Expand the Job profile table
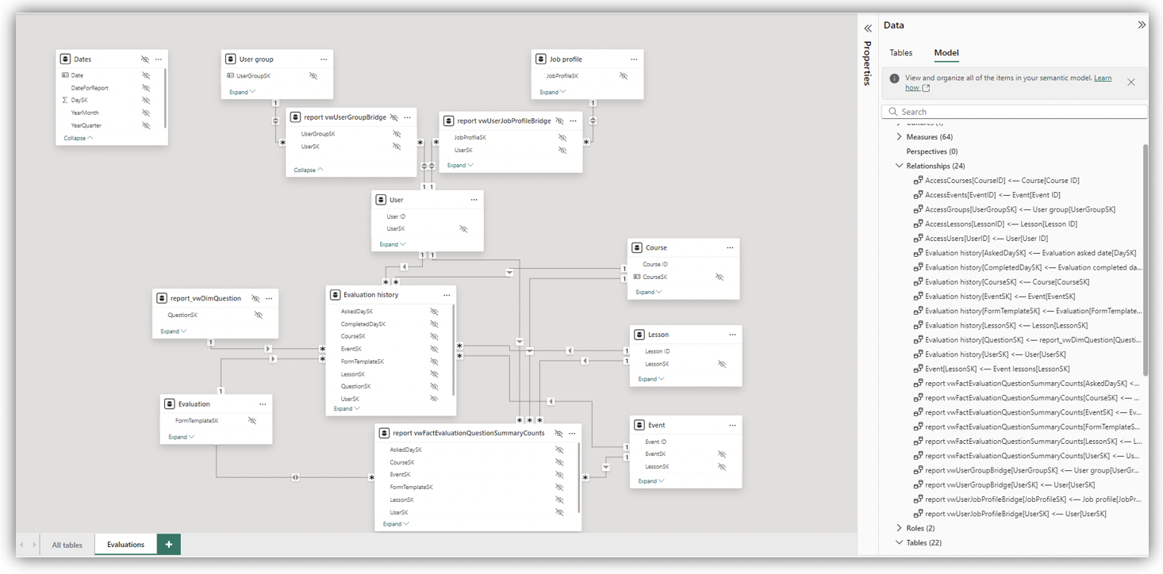Screen dimensions: 1163x574 point(552,92)
